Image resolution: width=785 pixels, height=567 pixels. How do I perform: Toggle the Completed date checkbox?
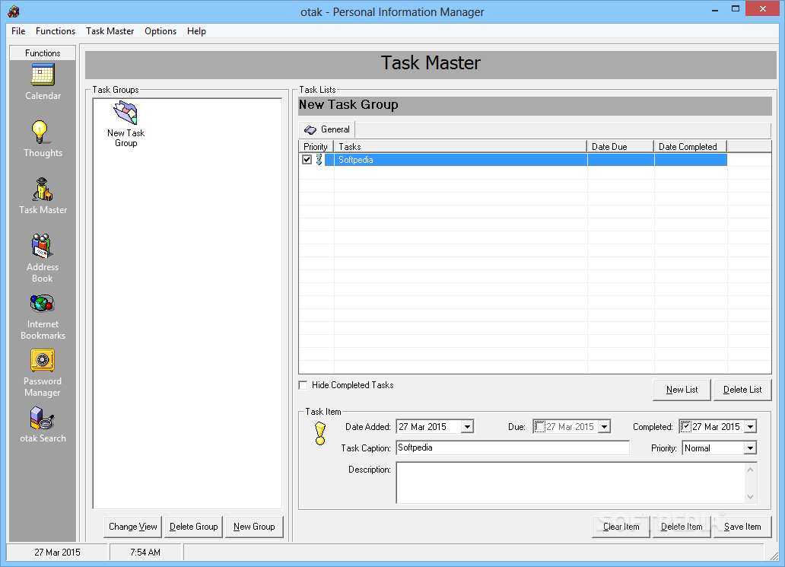coord(686,427)
